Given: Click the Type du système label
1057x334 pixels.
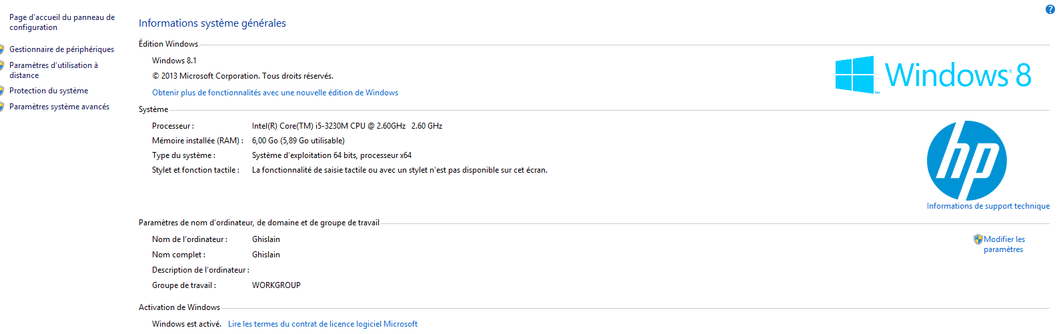Looking at the screenshot, I should point(183,155).
